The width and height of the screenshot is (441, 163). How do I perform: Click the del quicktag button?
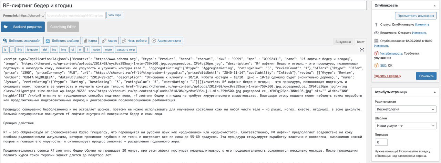tap(45, 50)
